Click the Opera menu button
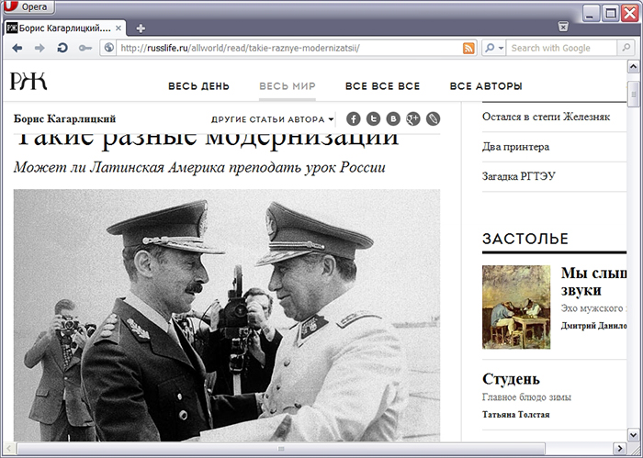This screenshot has width=643, height=458. (x=28, y=7)
